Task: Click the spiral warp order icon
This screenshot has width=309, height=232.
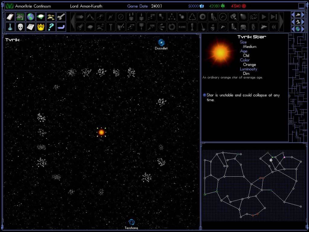Action: [253, 17]
